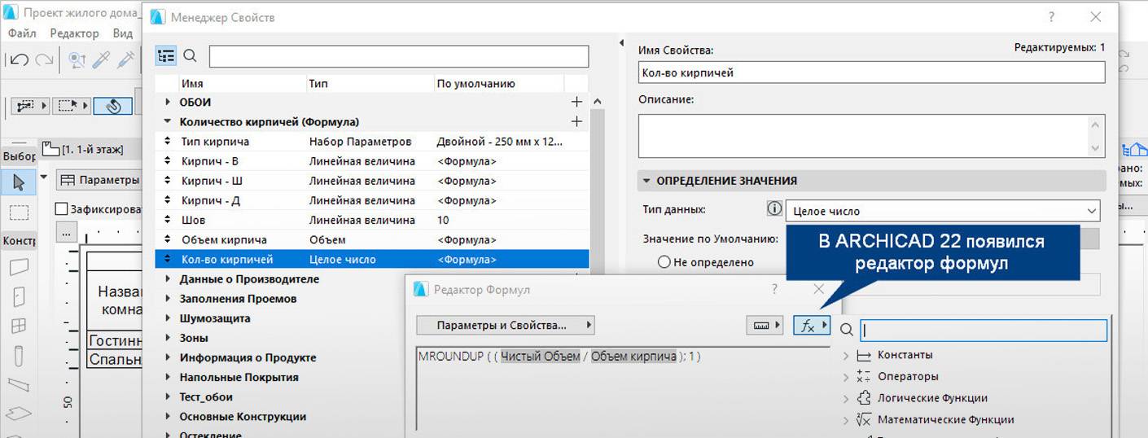Viewport: 1148px width, 438px height.
Task: Expand the ОБОИ property group
Action: pyautogui.click(x=168, y=103)
